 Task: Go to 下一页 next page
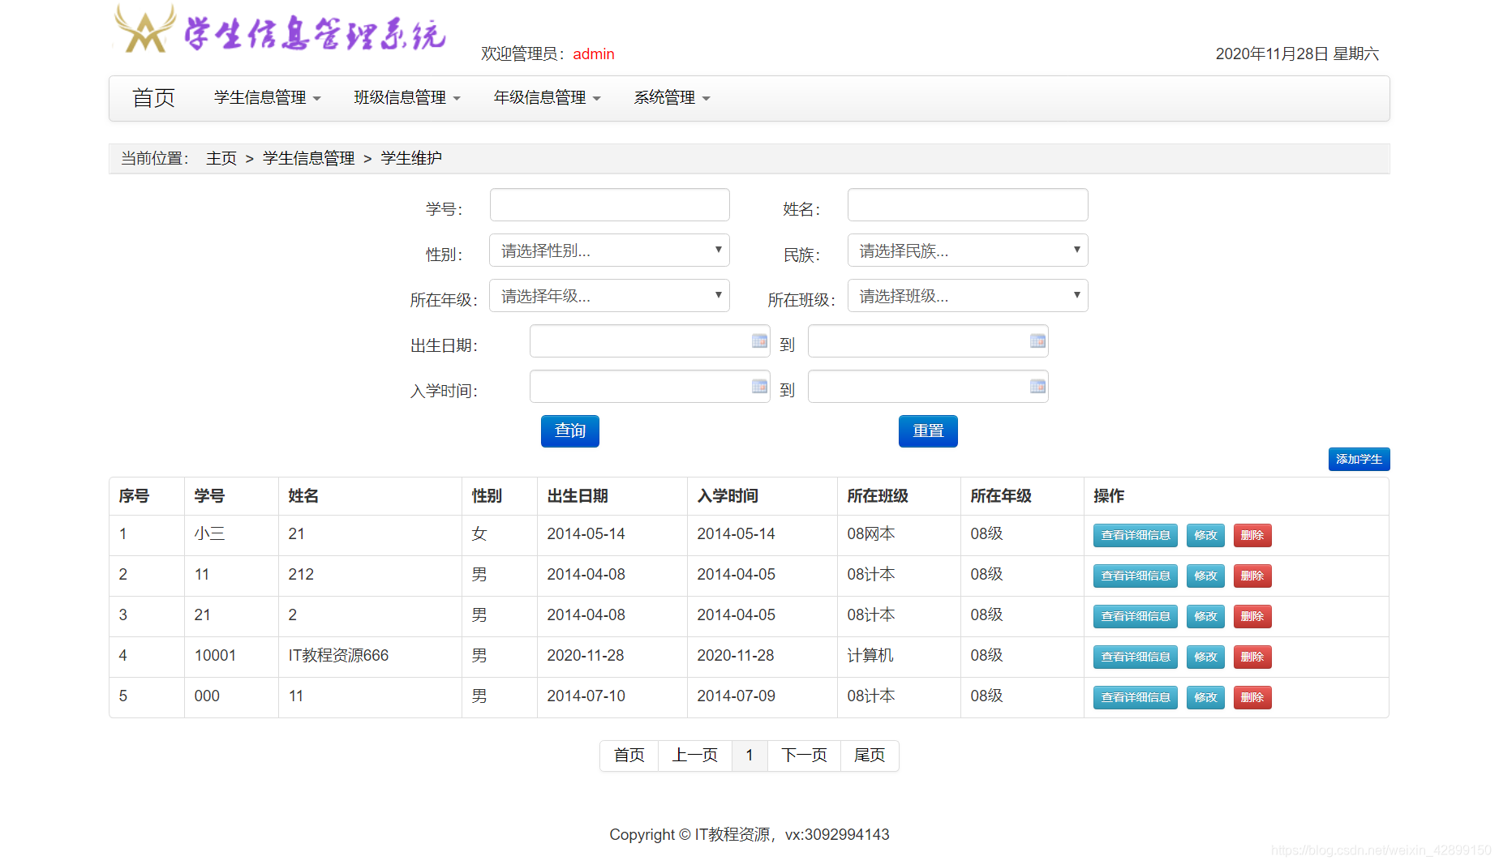click(804, 756)
